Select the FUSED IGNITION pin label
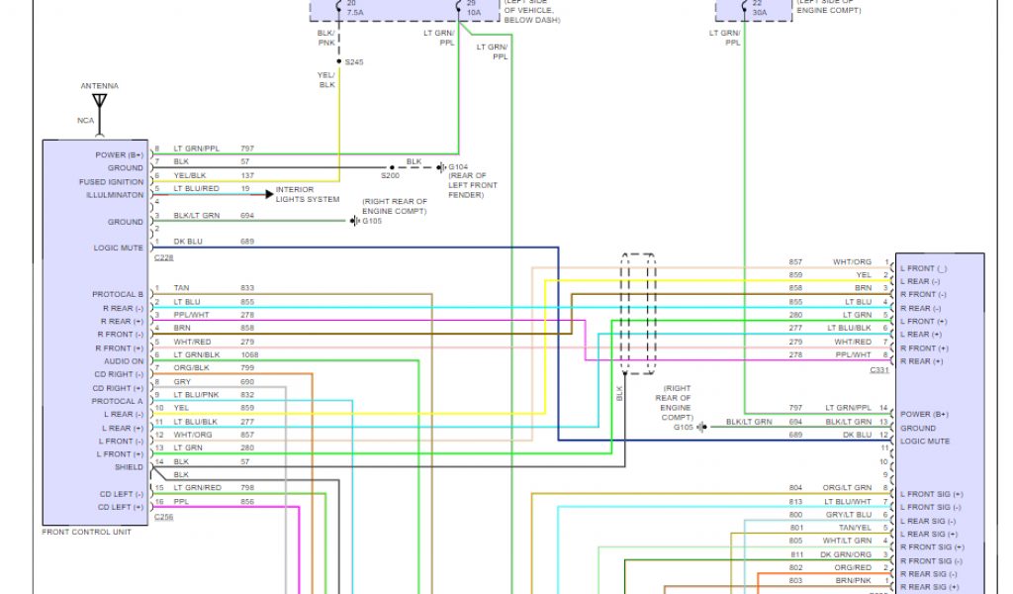Screen dimensions: 1013x594 (111, 182)
